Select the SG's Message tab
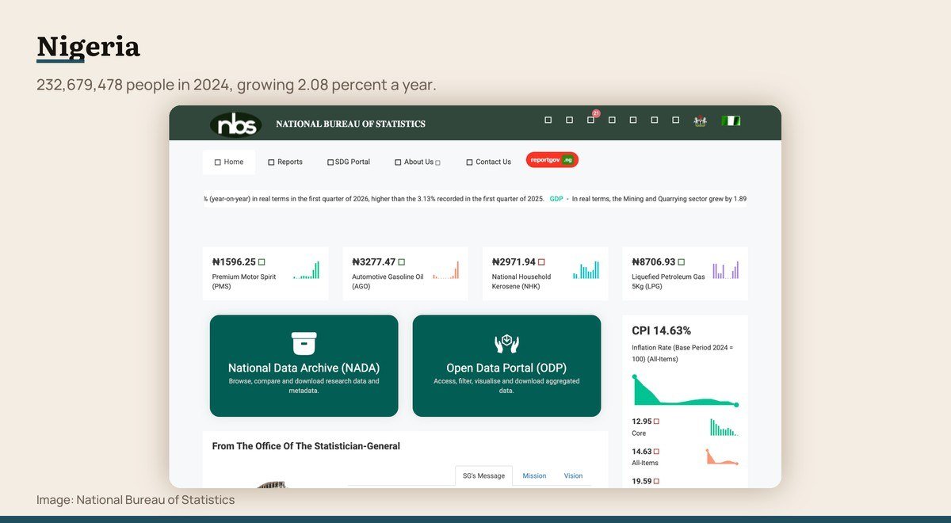Screen dimensions: 951x523 483,475
